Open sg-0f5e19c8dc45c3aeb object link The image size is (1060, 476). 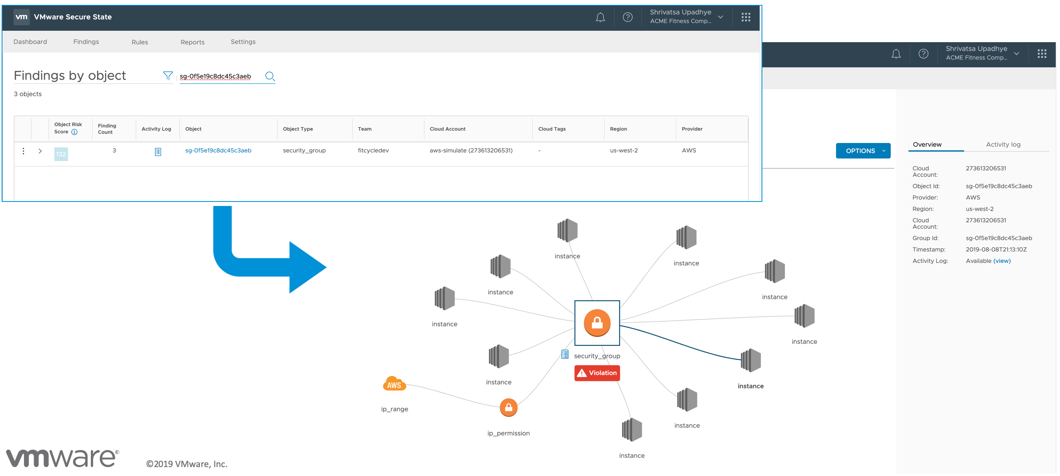(x=218, y=150)
